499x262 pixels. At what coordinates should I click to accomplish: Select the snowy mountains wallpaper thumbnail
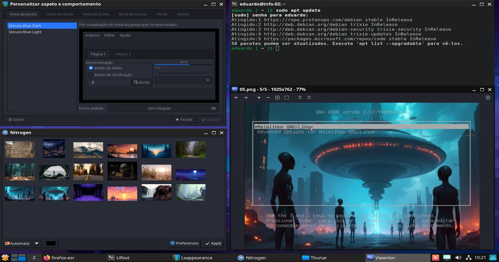(x=88, y=149)
